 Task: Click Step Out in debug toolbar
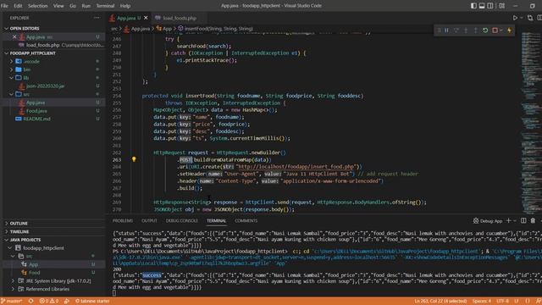[476, 30]
